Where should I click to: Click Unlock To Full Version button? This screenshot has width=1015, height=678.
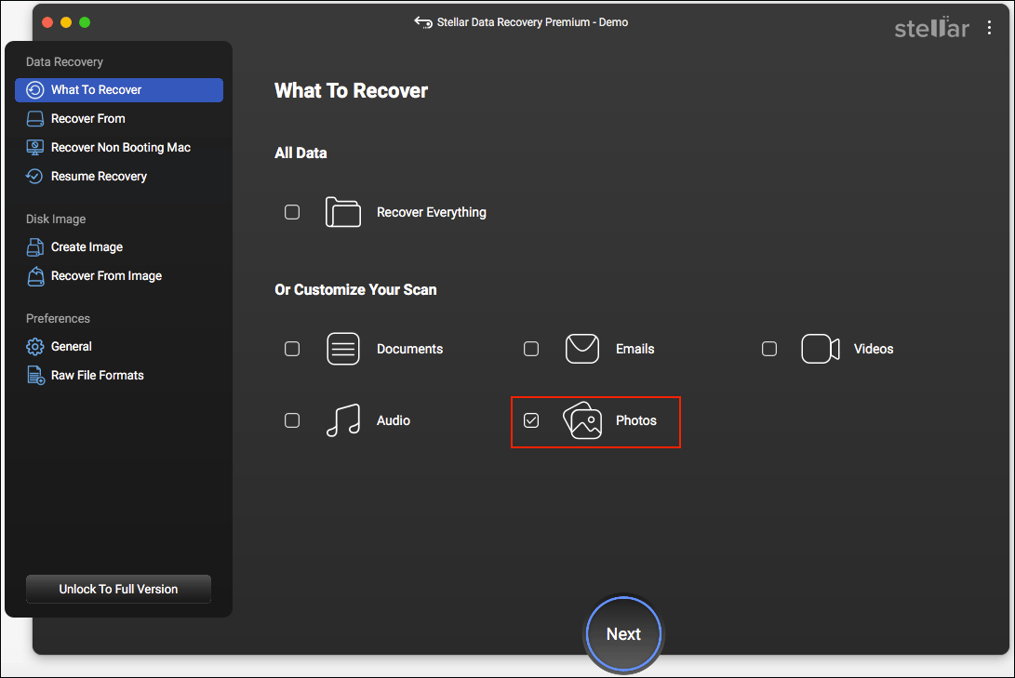coord(118,589)
